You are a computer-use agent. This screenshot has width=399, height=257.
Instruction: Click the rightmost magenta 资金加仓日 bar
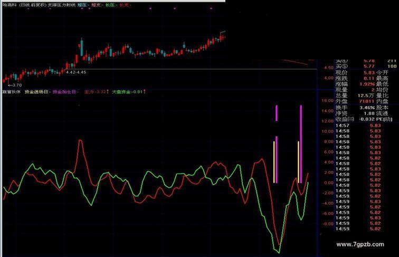point(301,144)
